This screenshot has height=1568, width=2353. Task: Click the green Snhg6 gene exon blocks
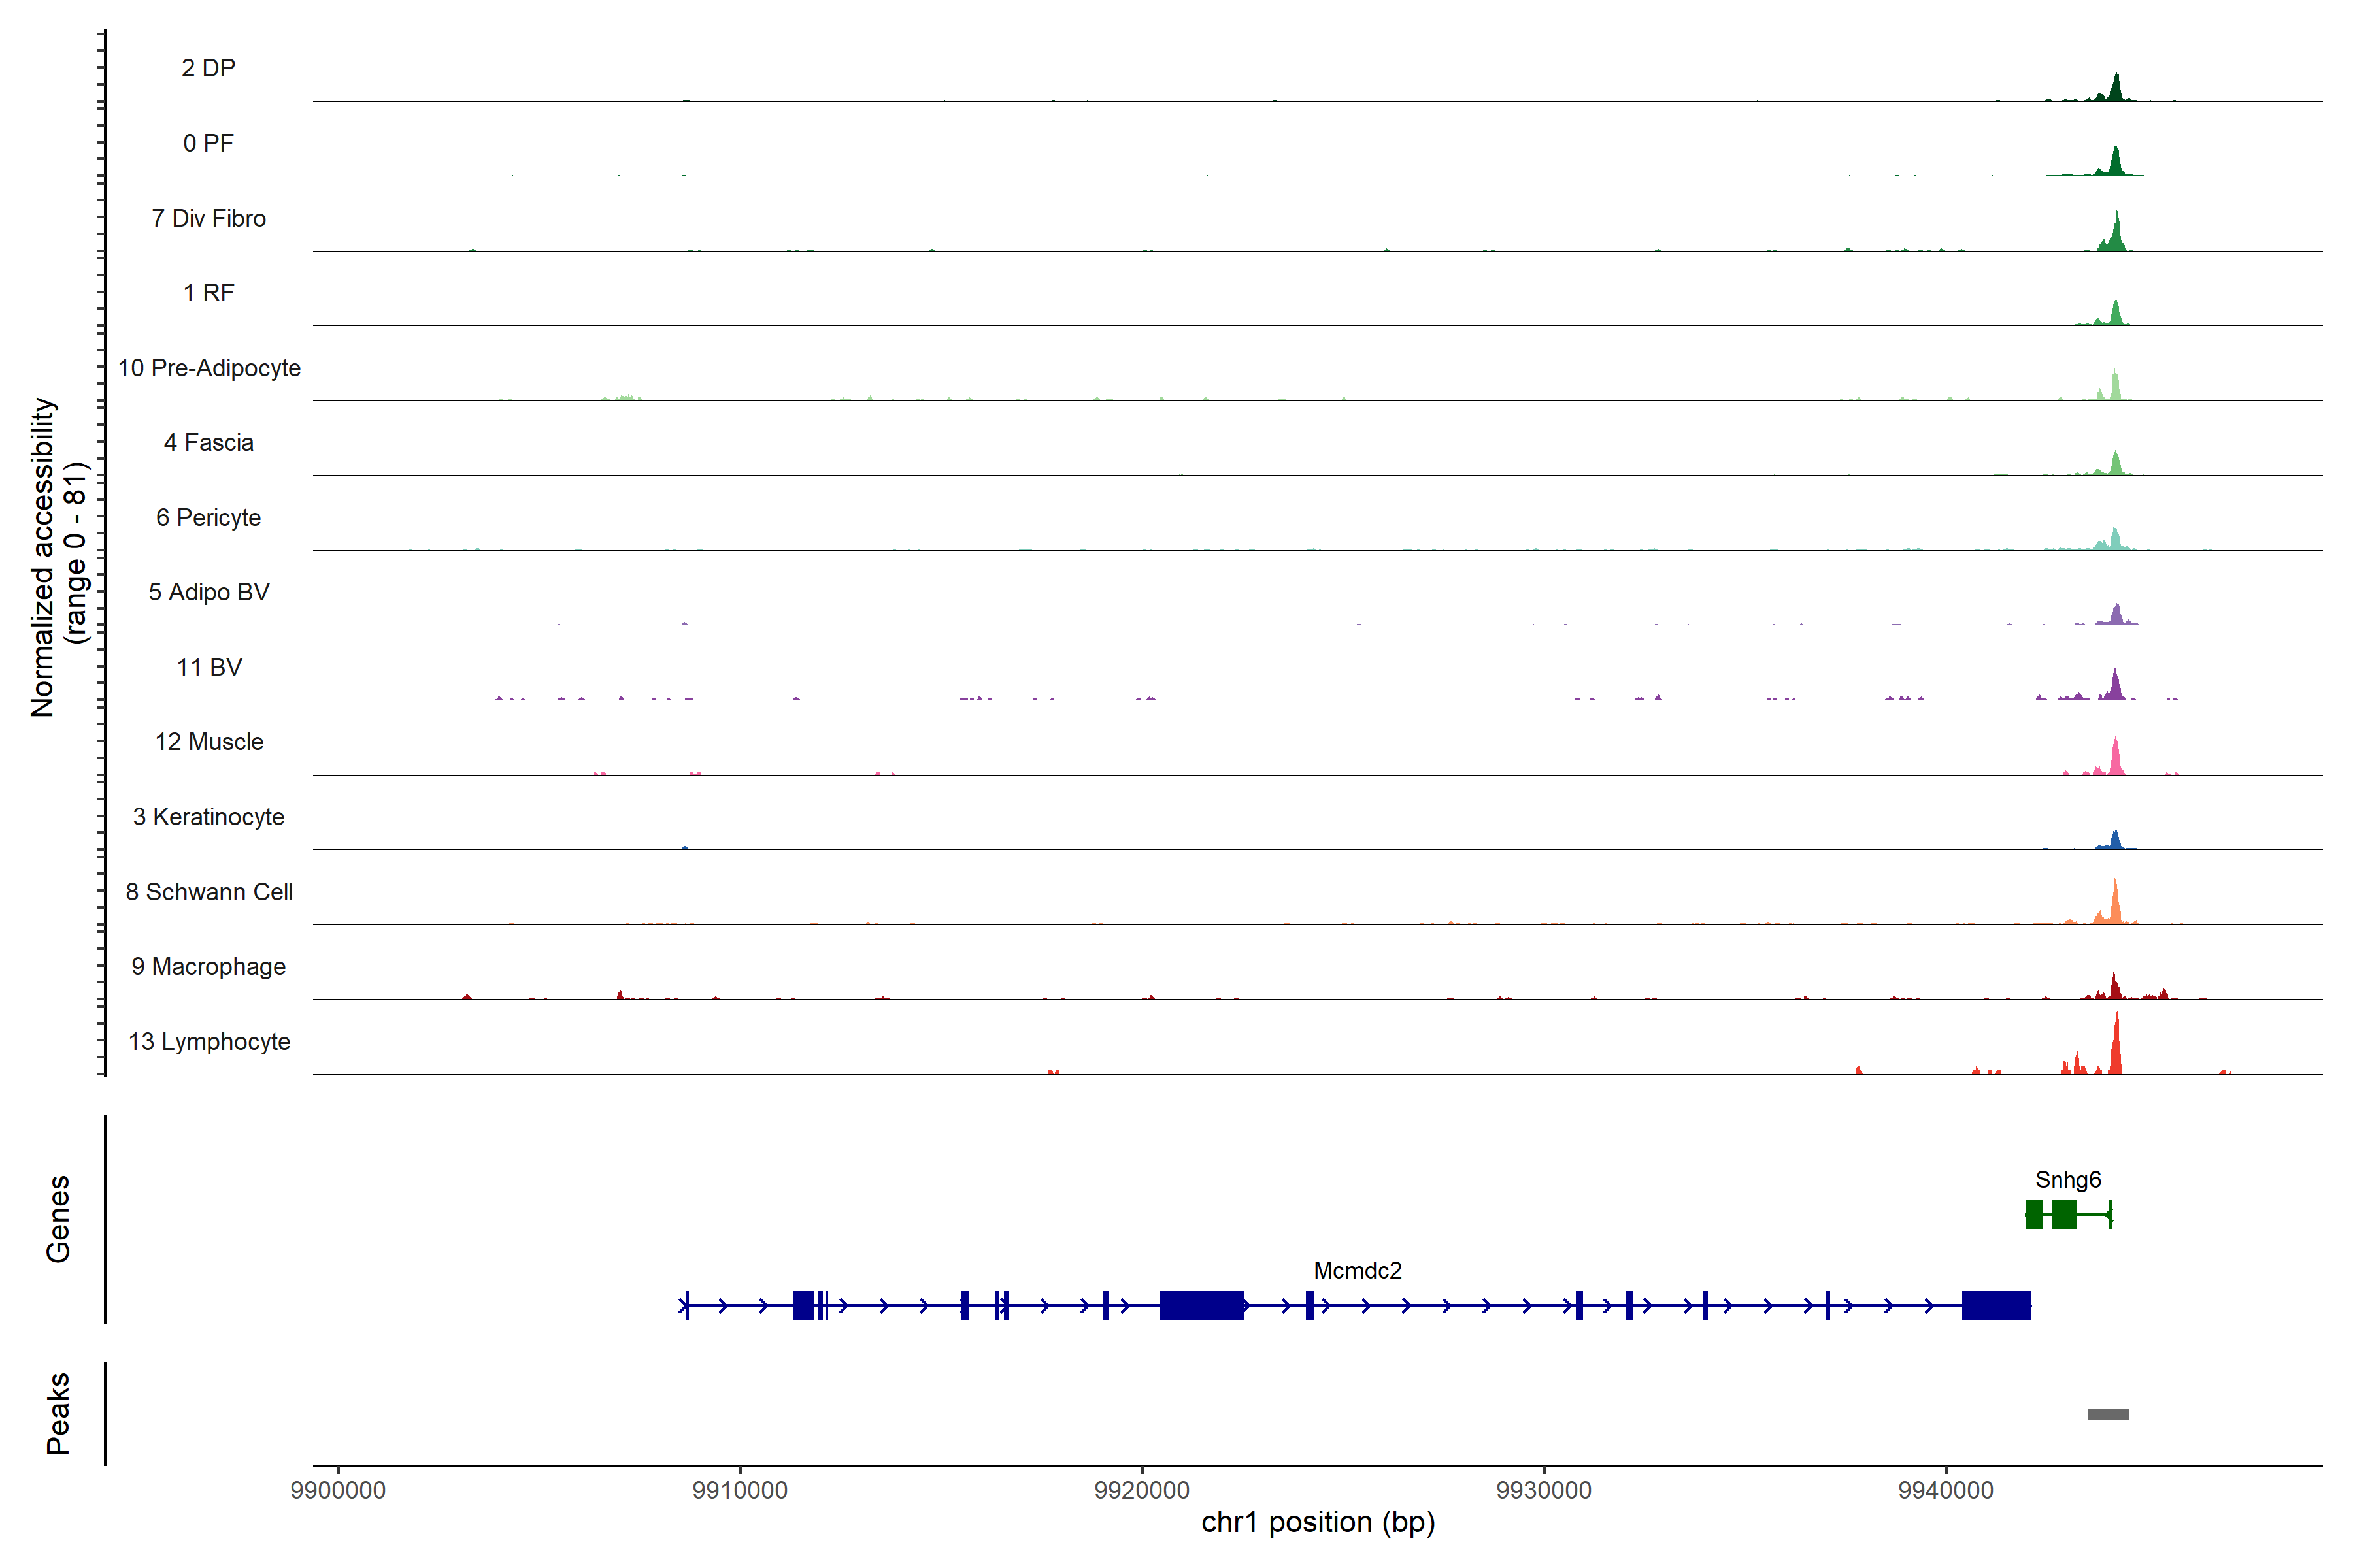(2063, 1214)
